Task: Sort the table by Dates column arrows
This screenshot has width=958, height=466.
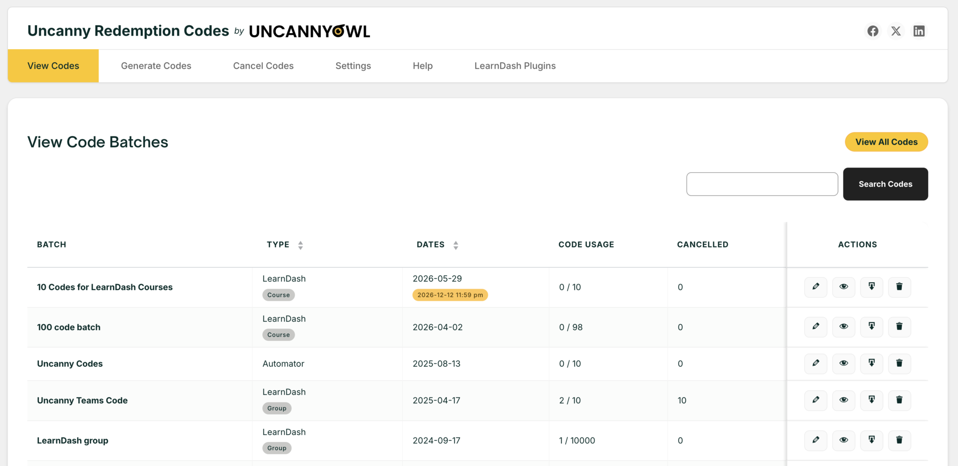Action: click(x=456, y=245)
